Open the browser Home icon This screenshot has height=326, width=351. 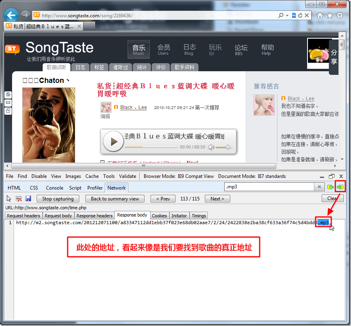[x=320, y=15]
